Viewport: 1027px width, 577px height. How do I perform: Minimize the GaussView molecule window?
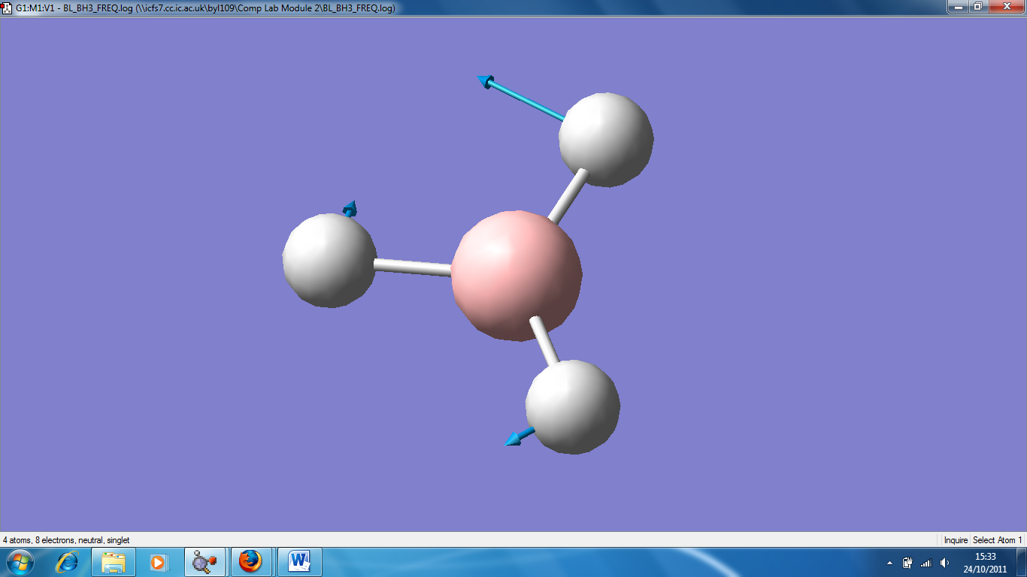tap(958, 7)
